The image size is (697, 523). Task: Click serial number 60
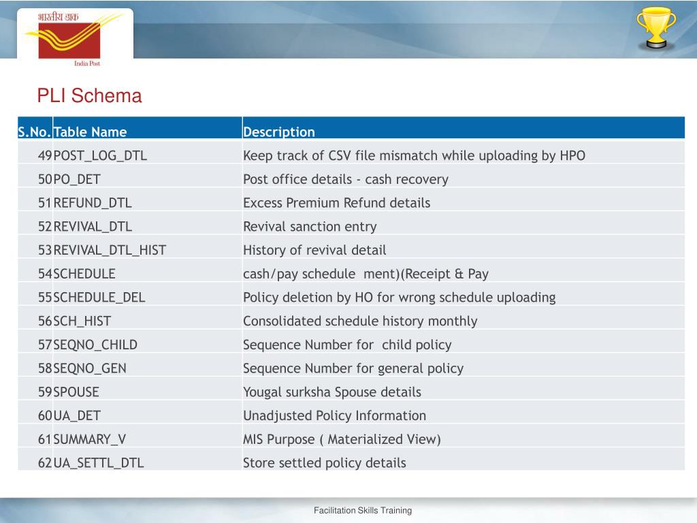45,415
